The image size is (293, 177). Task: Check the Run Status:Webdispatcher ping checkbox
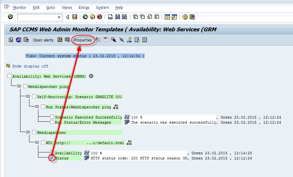click(x=43, y=107)
